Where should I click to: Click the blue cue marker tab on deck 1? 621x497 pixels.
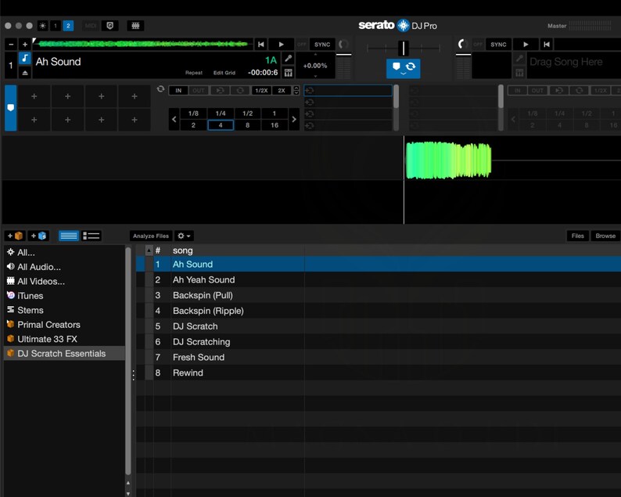tap(11, 108)
